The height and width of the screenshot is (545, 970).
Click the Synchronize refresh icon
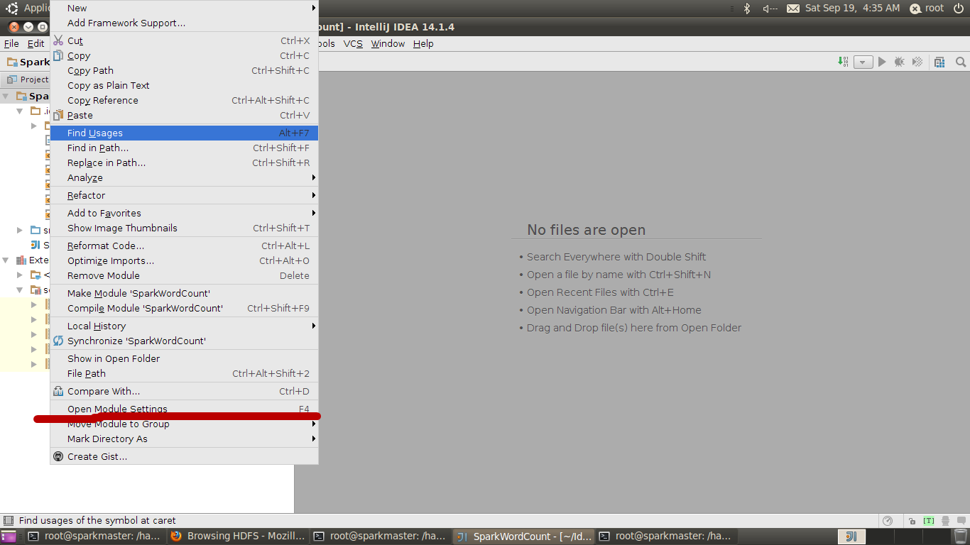[58, 341]
